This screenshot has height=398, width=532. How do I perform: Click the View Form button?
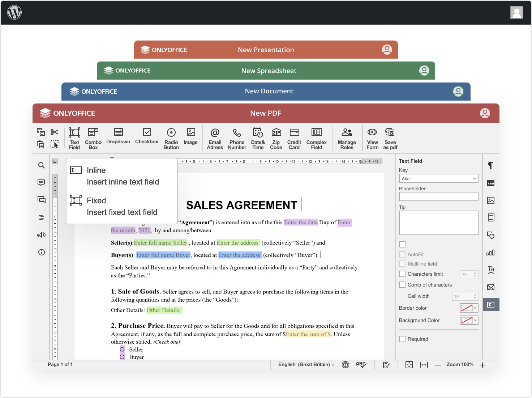[x=372, y=138]
